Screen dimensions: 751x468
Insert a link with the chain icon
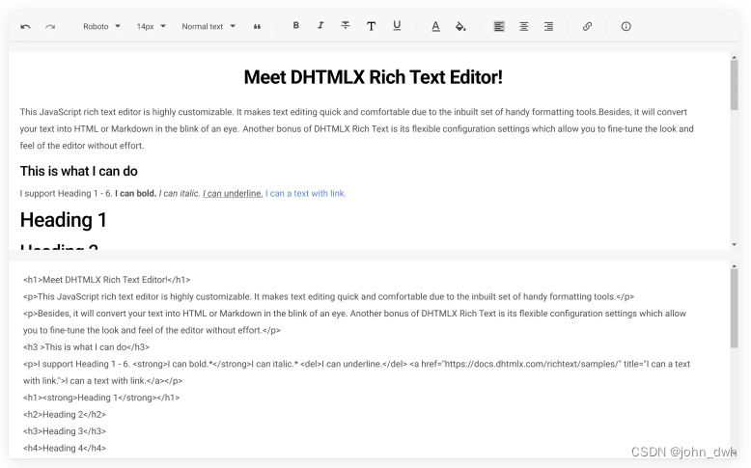pos(587,26)
